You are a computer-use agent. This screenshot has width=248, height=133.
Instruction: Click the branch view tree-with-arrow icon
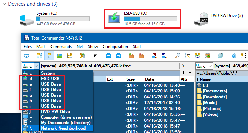point(82,56)
